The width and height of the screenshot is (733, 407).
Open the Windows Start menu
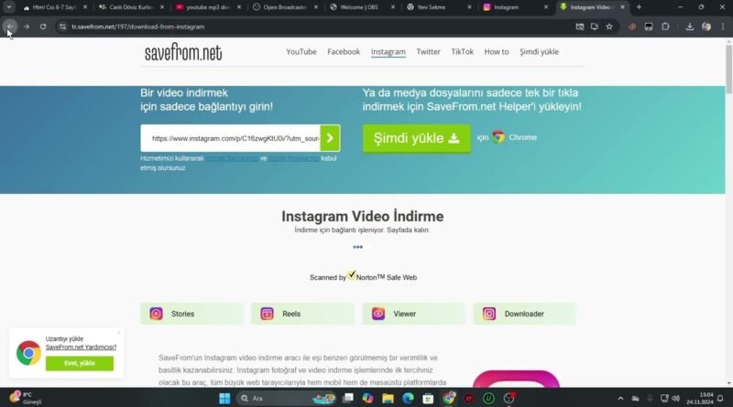click(x=224, y=398)
